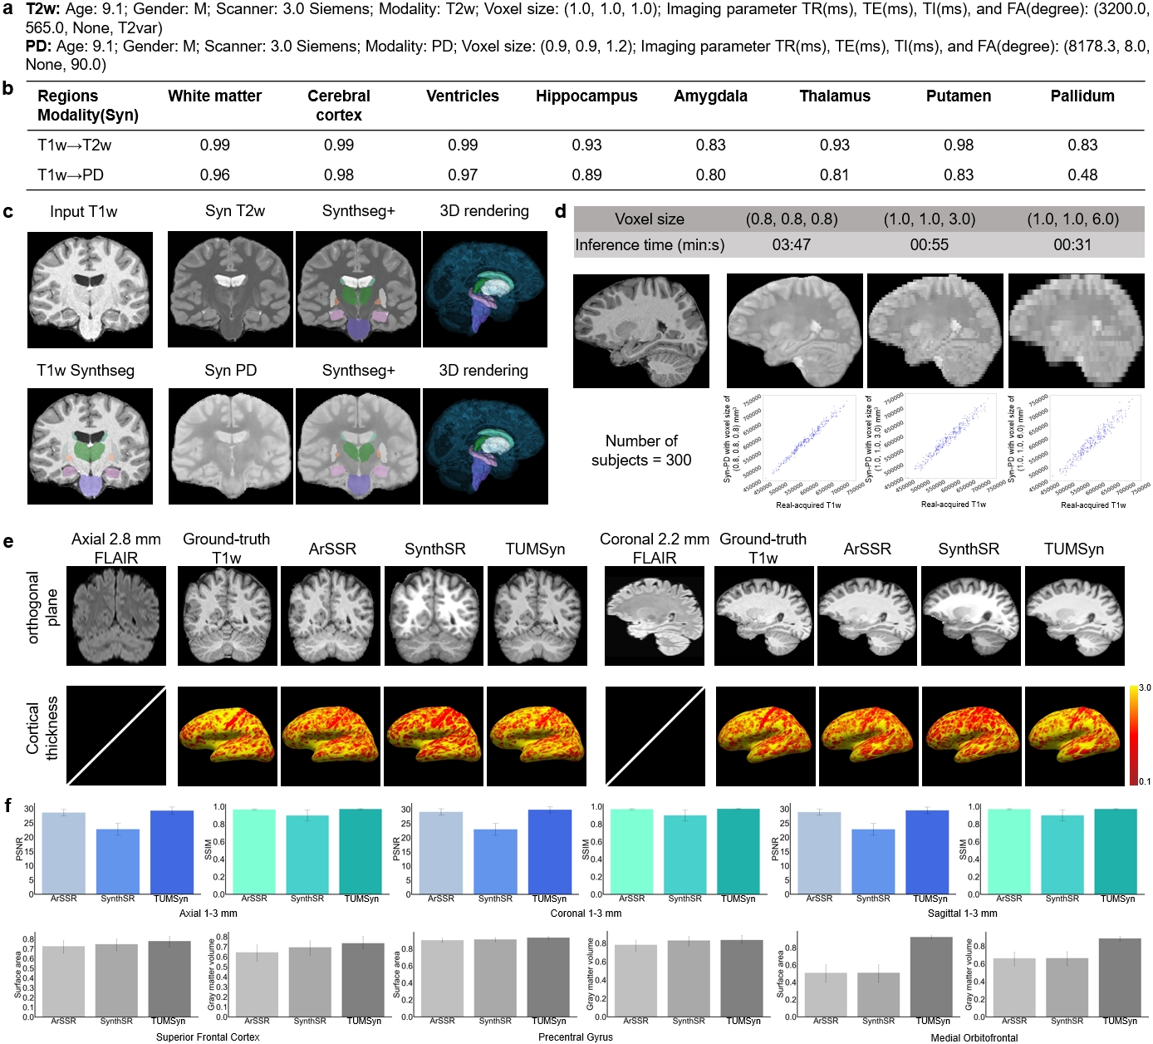The width and height of the screenshot is (1153, 1044).
Task: Select the 'Precentral Gyrus' caption
Action: [576, 1037]
